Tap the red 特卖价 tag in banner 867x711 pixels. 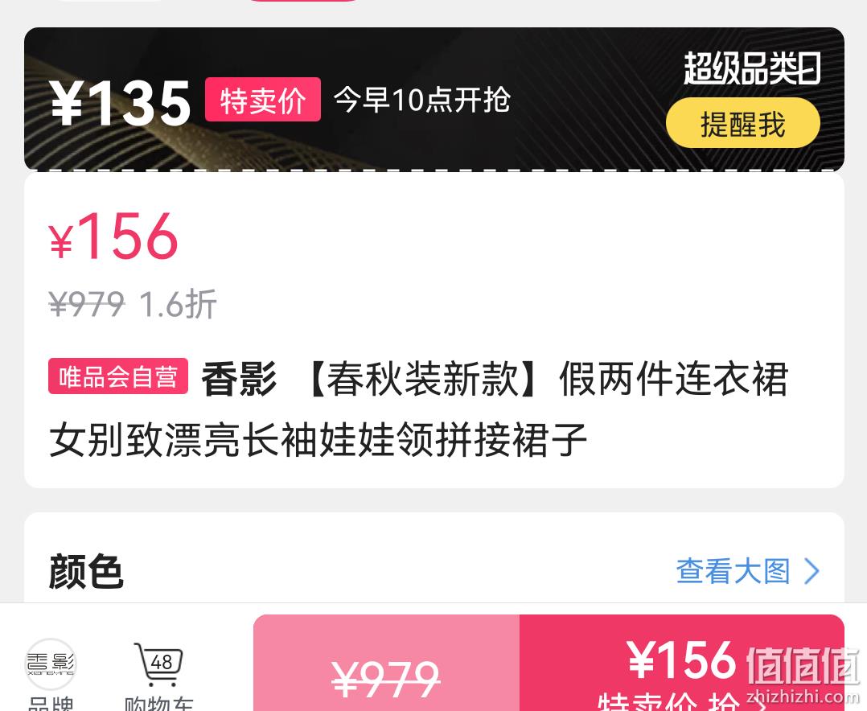coord(263,100)
